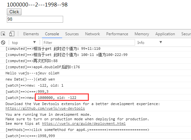Focus the console Filter input
The height and width of the screenshot is (140, 191).
pyautogui.click(x=89, y=42)
